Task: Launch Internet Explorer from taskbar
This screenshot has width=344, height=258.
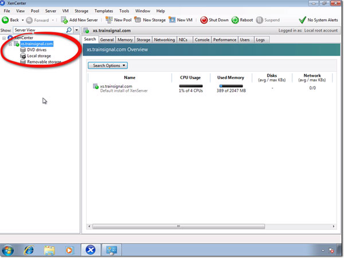Action: pyautogui.click(x=29, y=250)
